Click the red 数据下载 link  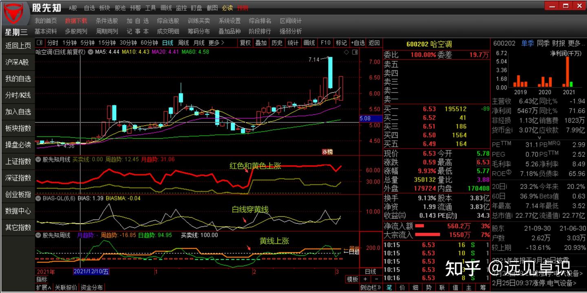76,21
